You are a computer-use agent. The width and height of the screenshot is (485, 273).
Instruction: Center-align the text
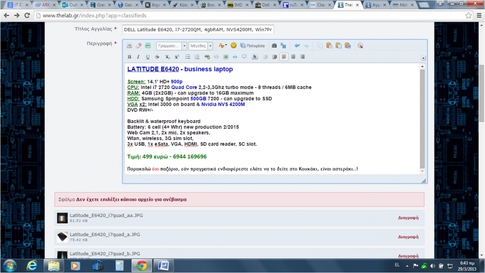[293, 57]
